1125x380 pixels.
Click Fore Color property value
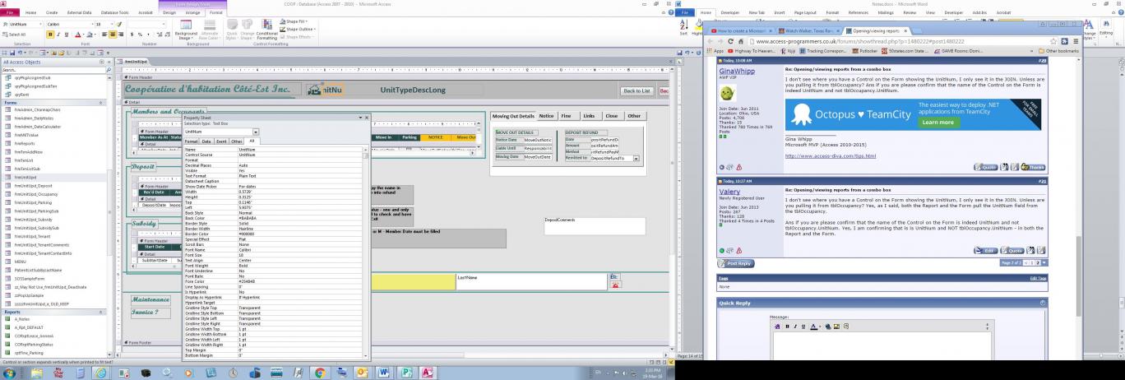pyautogui.click(x=302, y=281)
